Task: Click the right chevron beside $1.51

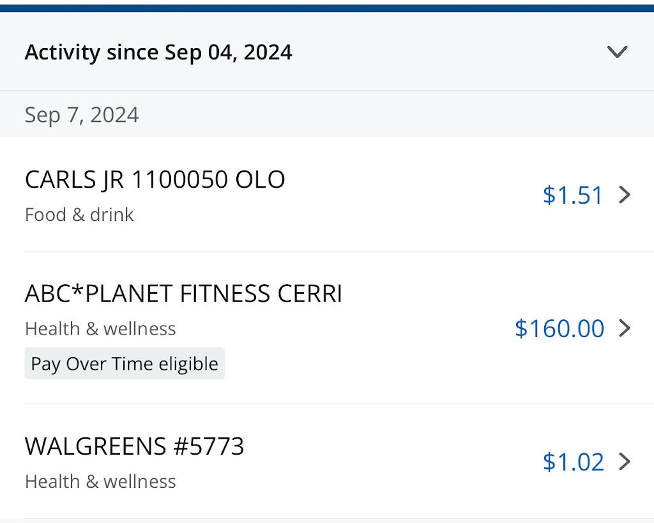Action: pos(625,195)
